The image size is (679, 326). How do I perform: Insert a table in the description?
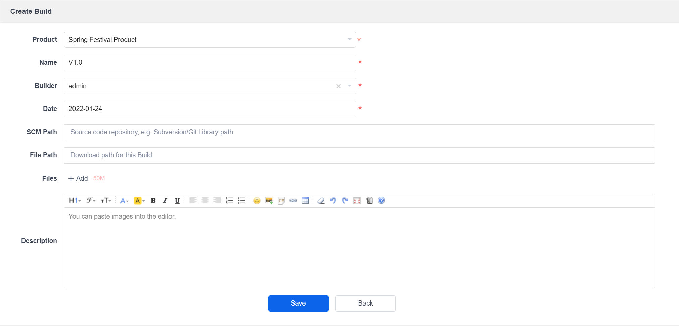pos(305,201)
